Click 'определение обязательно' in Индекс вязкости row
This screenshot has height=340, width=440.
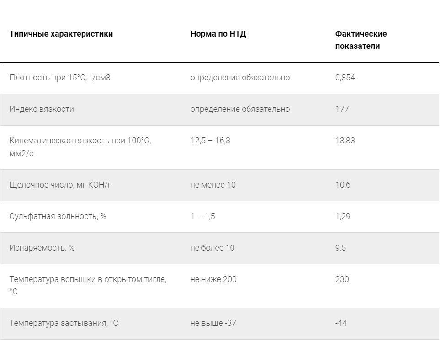(240, 109)
